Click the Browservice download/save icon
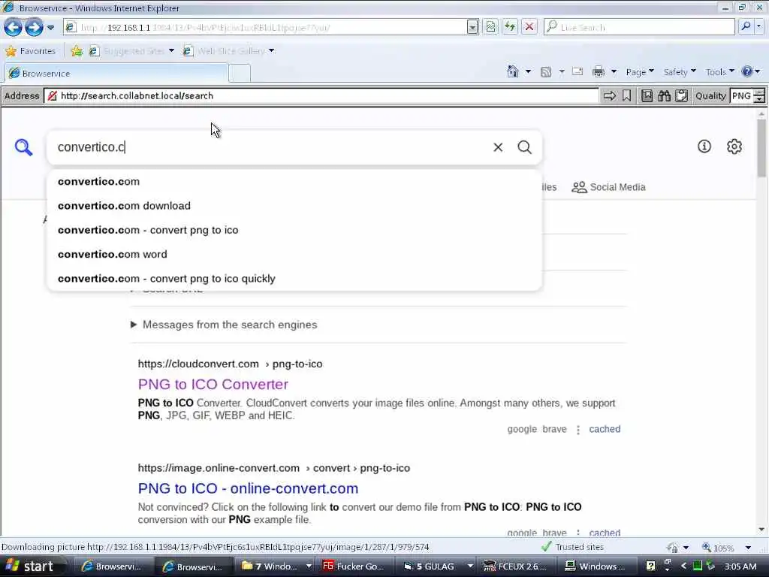This screenshot has width=769, height=577. click(x=647, y=95)
